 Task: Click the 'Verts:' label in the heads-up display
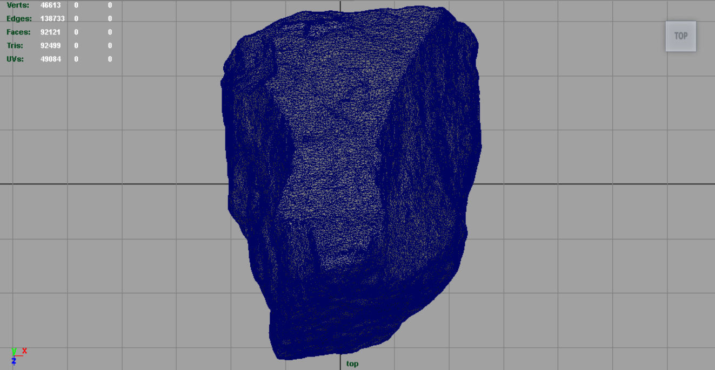(18, 5)
